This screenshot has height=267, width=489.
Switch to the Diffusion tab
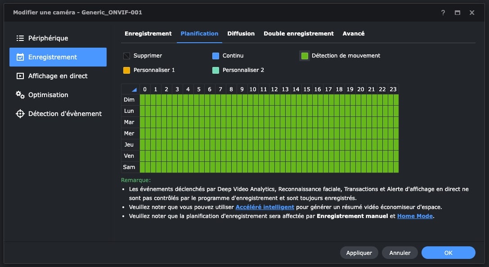click(241, 34)
